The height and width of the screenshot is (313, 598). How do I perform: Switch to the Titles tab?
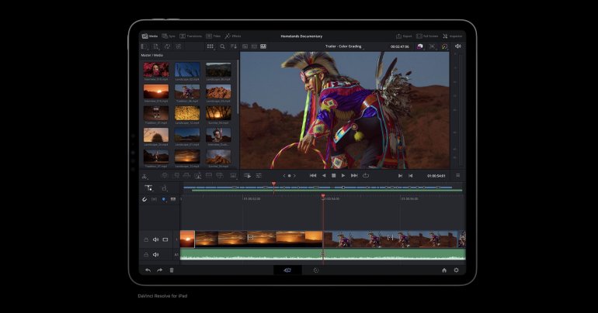[213, 36]
